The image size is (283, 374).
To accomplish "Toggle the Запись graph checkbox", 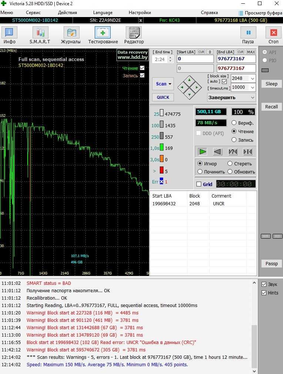I will pos(142,75).
